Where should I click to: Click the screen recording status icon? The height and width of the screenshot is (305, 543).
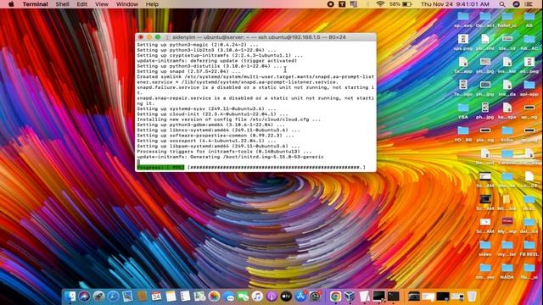click(x=330, y=4)
